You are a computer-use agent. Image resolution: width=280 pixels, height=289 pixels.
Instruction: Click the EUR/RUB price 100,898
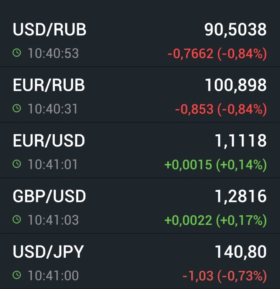pyautogui.click(x=236, y=85)
